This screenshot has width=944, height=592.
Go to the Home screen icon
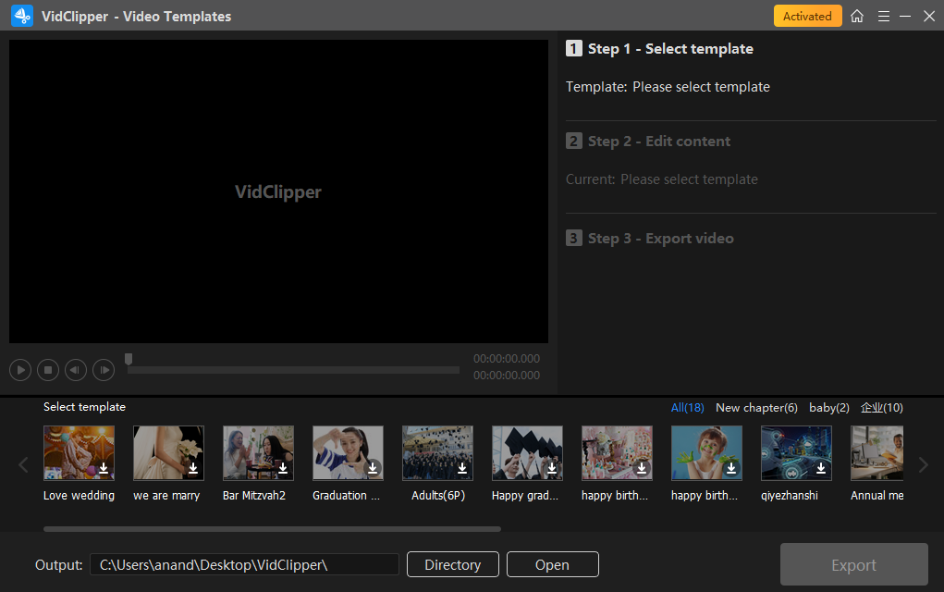coord(857,16)
